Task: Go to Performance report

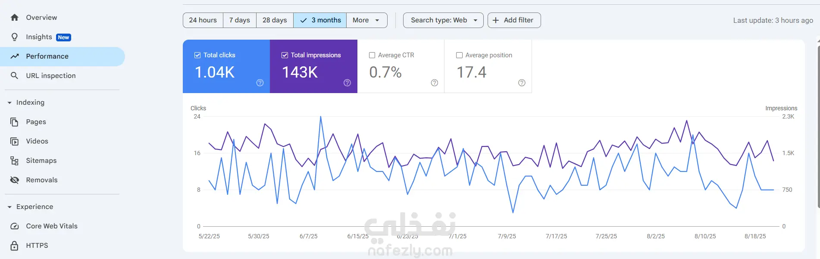Action: (x=62, y=56)
